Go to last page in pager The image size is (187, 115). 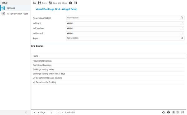[x=62, y=113]
